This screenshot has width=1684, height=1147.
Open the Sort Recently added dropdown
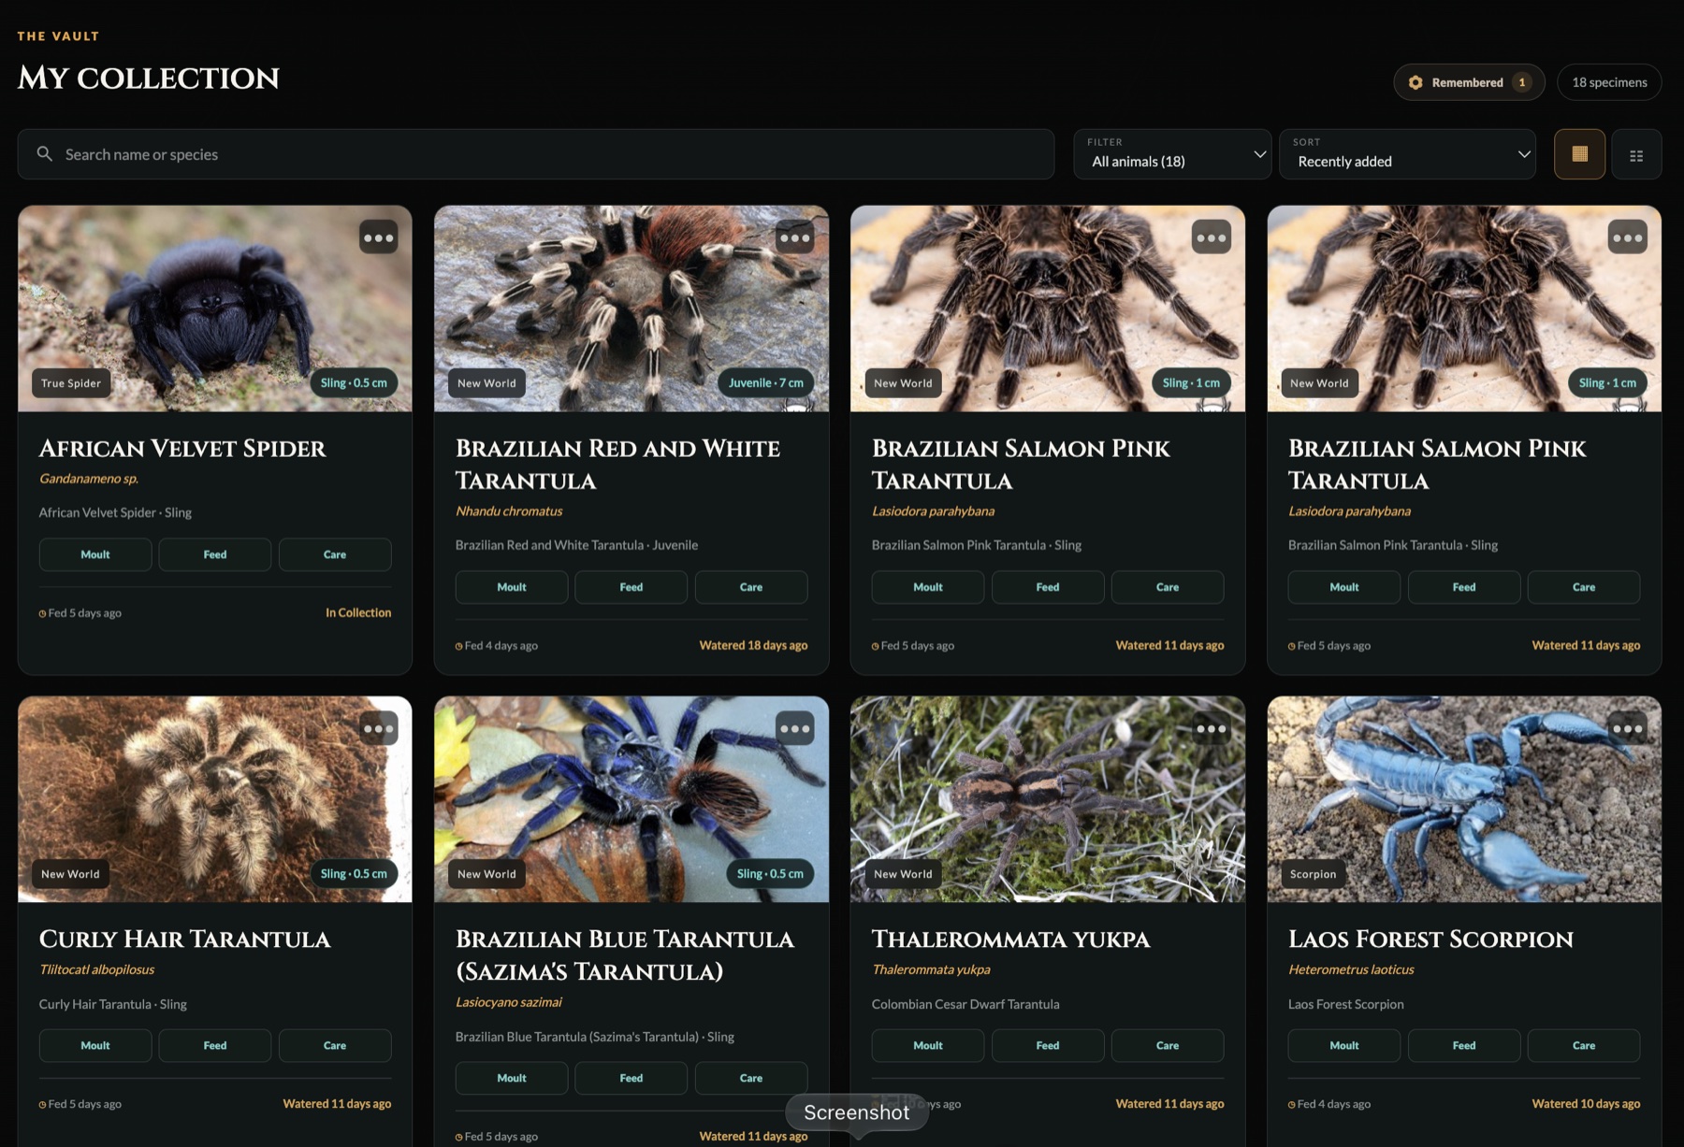[1407, 154]
